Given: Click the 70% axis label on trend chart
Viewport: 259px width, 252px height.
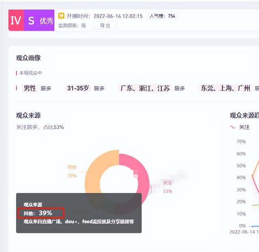Looking at the screenshot, I should point(241,142).
